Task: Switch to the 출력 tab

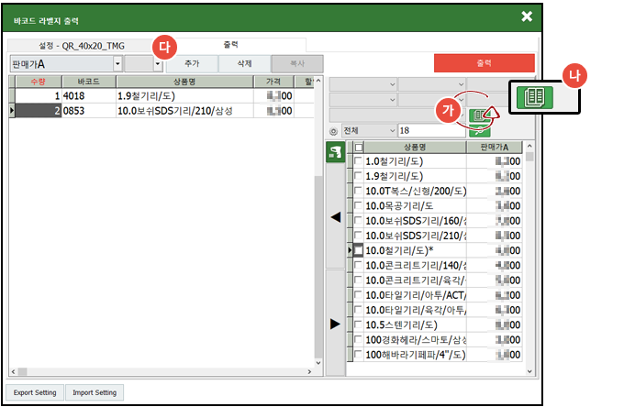Action: [x=231, y=45]
